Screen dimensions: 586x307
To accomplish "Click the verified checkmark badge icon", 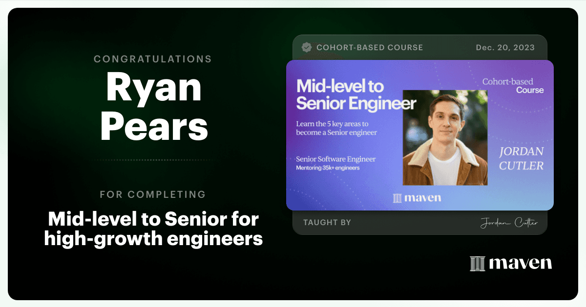I will [307, 47].
